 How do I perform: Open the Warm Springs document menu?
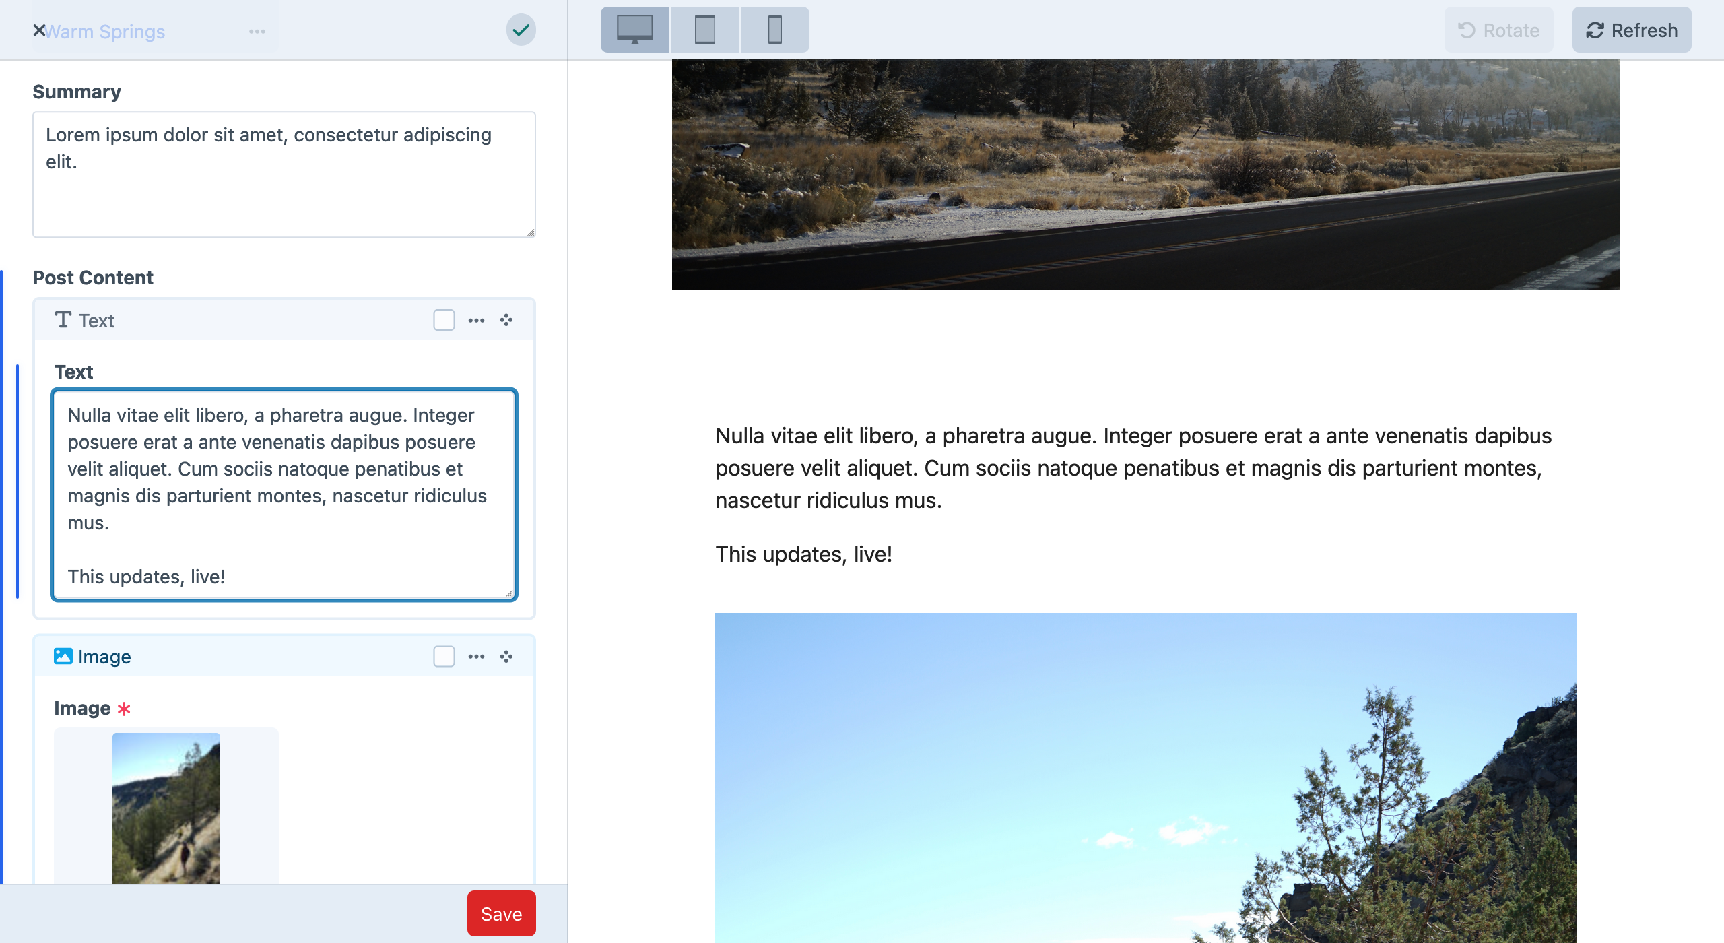tap(257, 30)
